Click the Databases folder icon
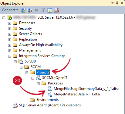 (x=15, y=23)
